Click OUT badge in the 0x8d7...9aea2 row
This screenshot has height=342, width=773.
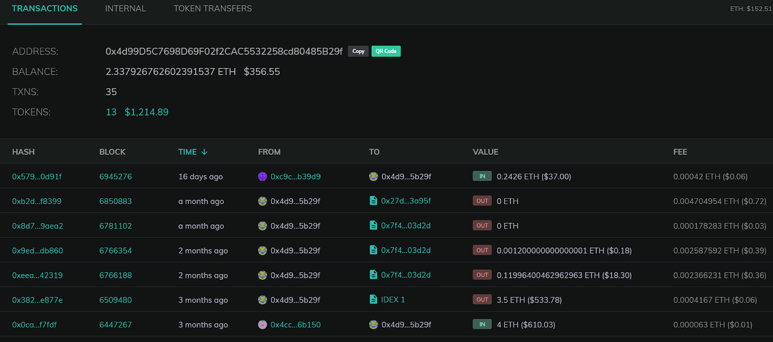(482, 225)
